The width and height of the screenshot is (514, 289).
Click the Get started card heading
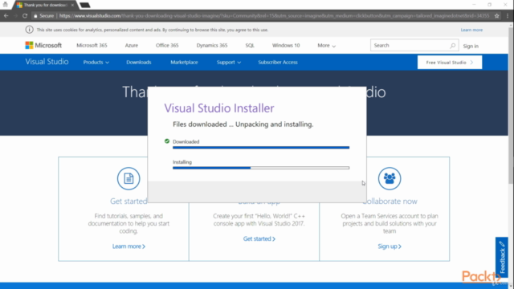pyautogui.click(x=128, y=201)
